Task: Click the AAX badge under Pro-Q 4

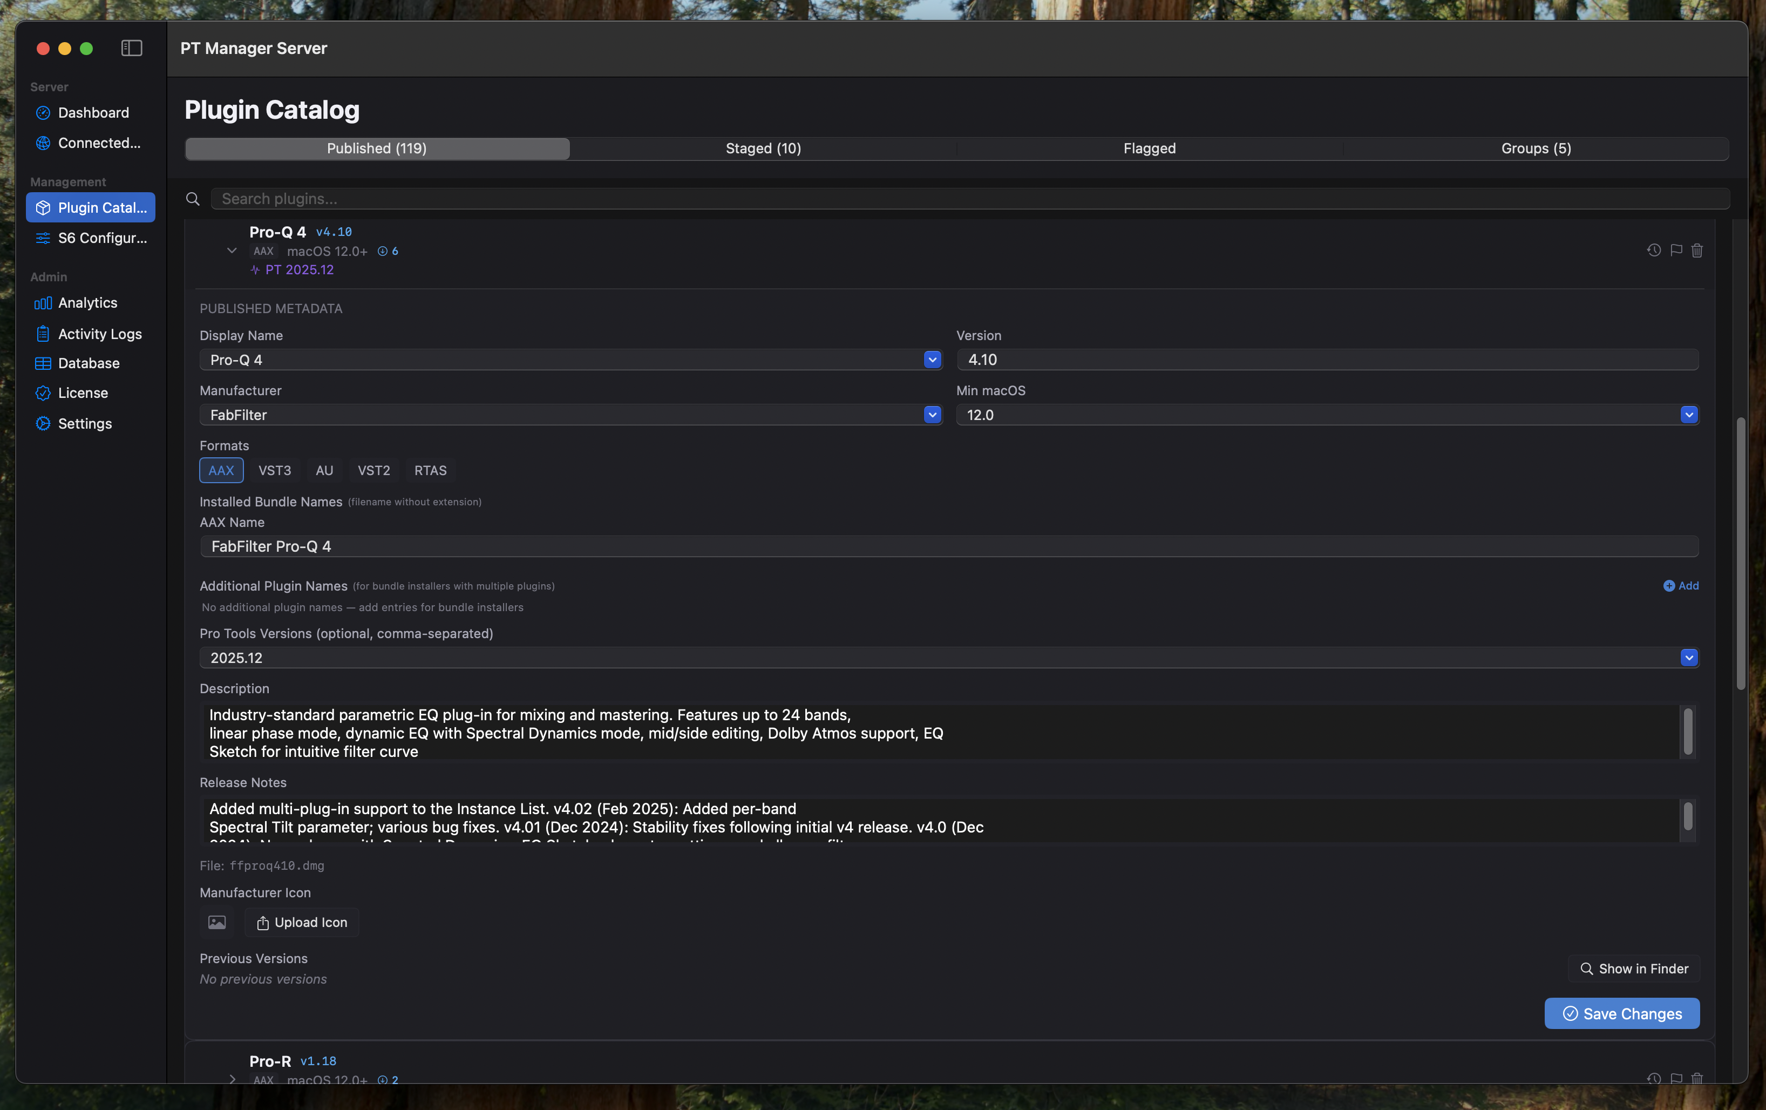Action: coord(263,251)
